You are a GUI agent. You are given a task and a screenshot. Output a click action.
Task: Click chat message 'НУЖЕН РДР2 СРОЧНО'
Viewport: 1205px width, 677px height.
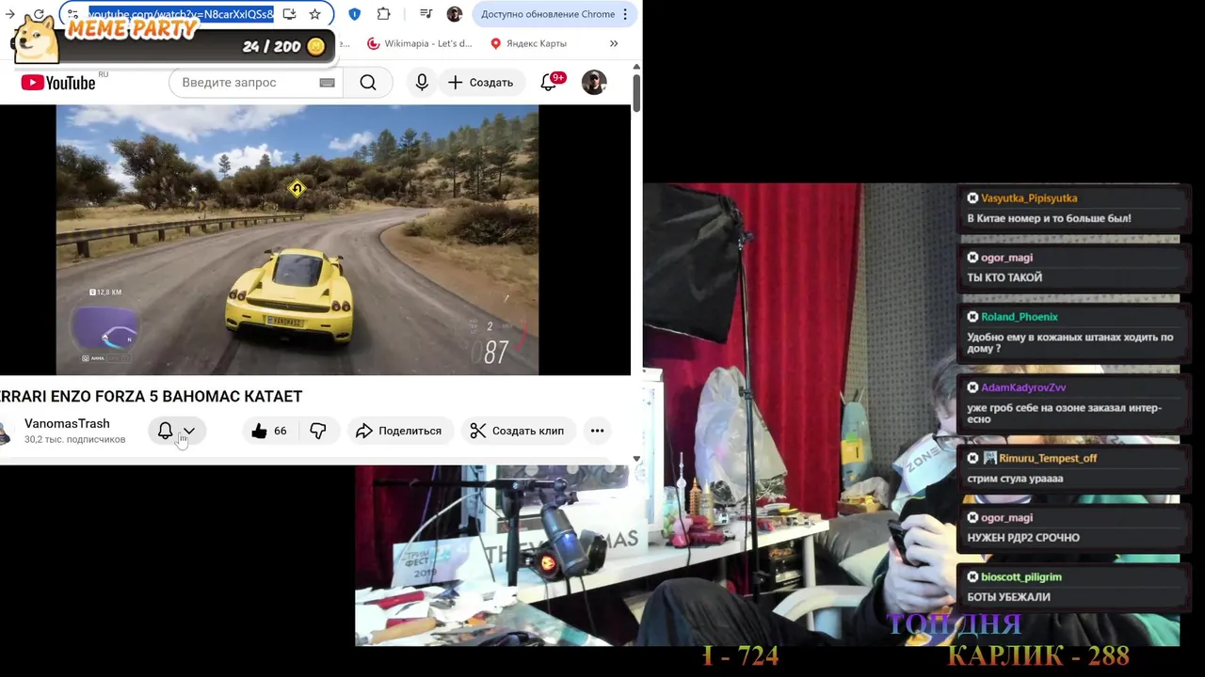click(x=1023, y=538)
